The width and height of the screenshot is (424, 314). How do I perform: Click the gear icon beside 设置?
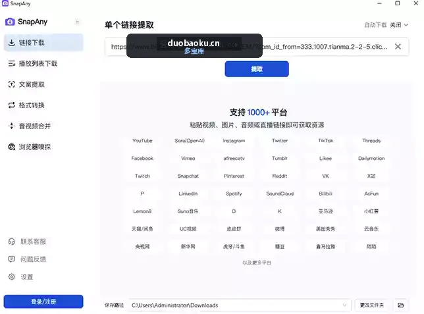pyautogui.click(x=12, y=276)
